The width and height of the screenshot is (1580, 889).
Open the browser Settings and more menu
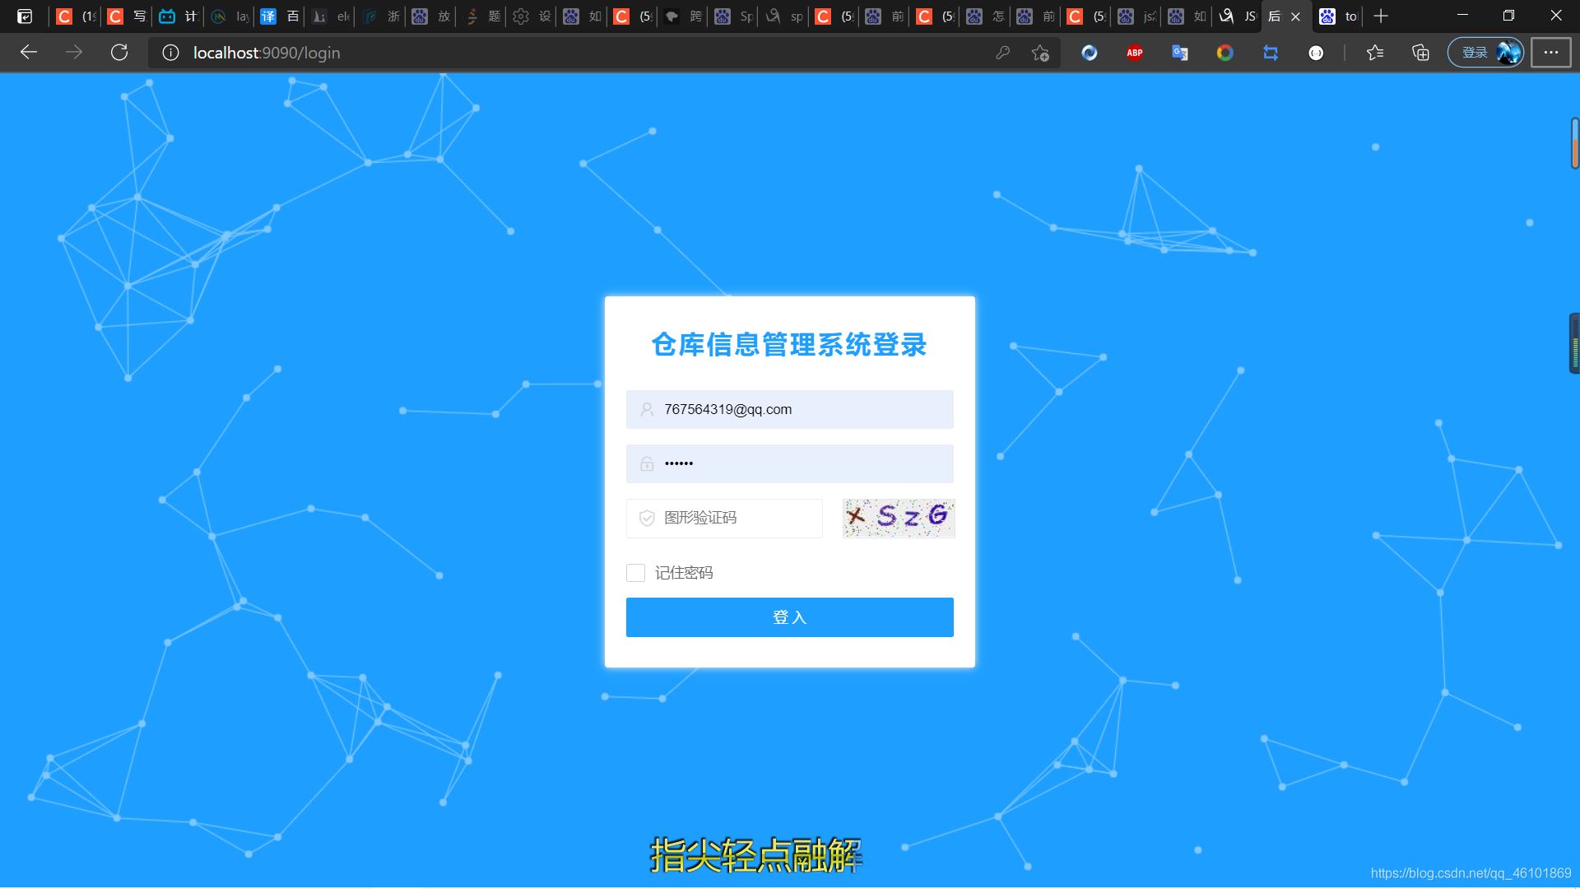1552,52
